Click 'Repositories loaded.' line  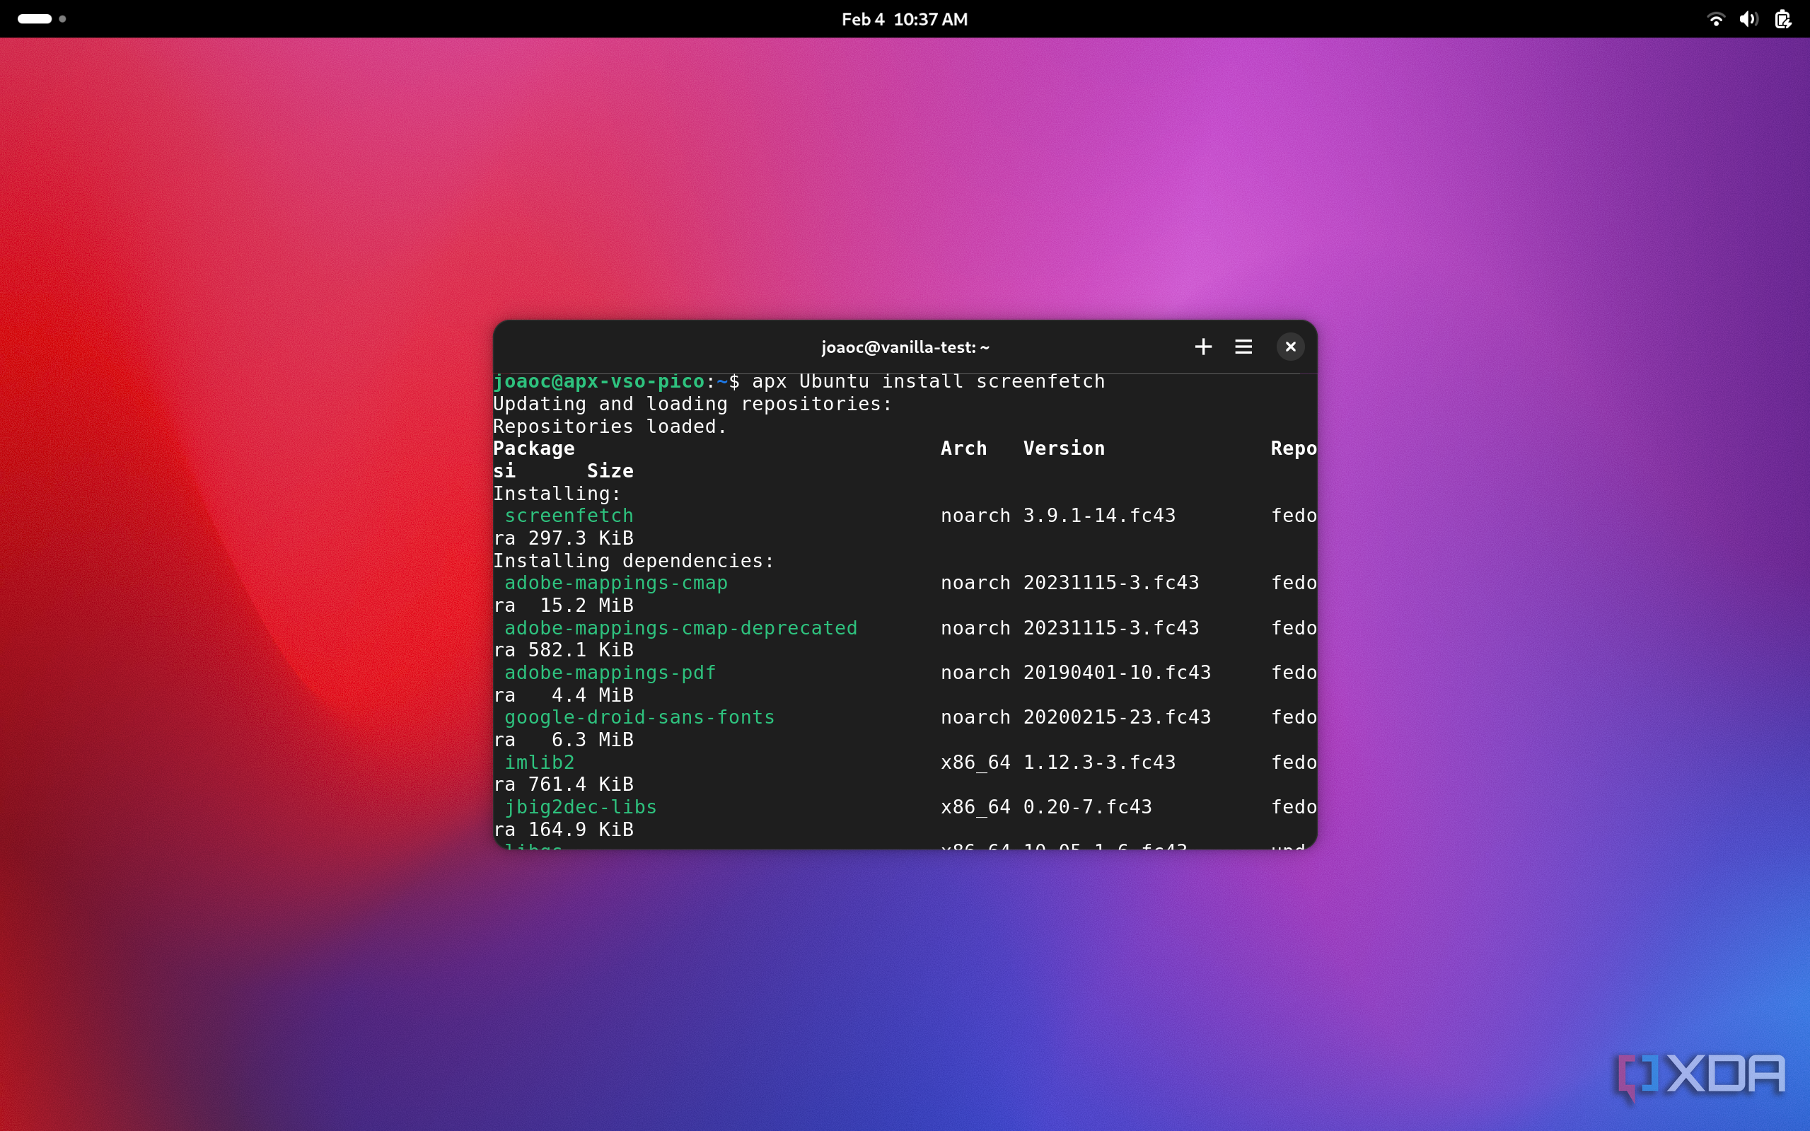click(x=610, y=427)
